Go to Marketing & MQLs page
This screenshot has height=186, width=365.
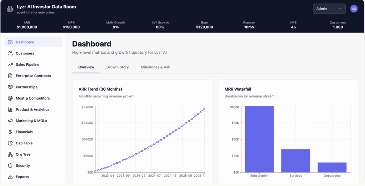pos(31,121)
